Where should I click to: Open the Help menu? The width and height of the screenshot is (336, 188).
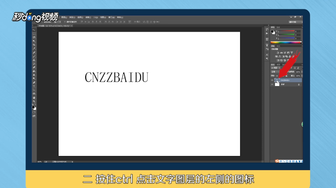120,17
